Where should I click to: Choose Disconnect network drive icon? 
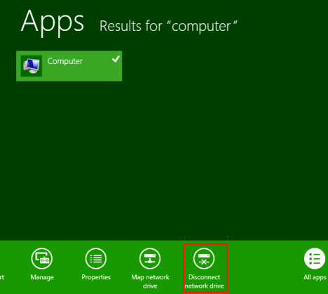204,258
